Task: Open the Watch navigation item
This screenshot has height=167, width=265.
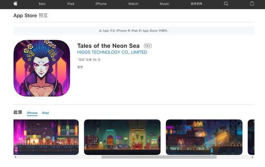Action: tap(133, 4)
